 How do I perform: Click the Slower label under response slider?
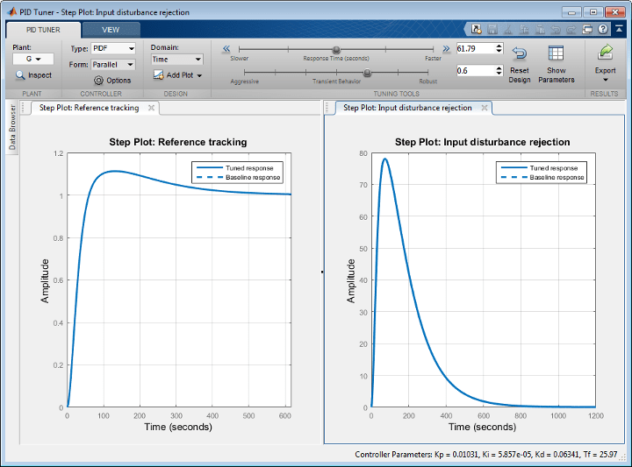pos(240,59)
